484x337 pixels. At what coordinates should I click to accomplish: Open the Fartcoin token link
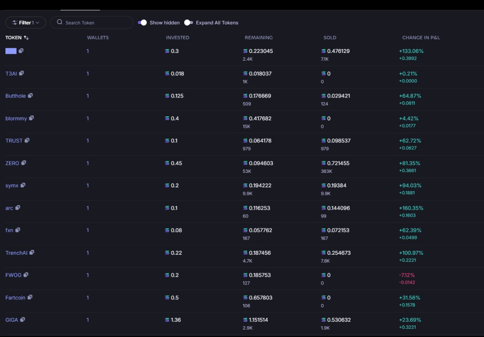pyautogui.click(x=15, y=298)
